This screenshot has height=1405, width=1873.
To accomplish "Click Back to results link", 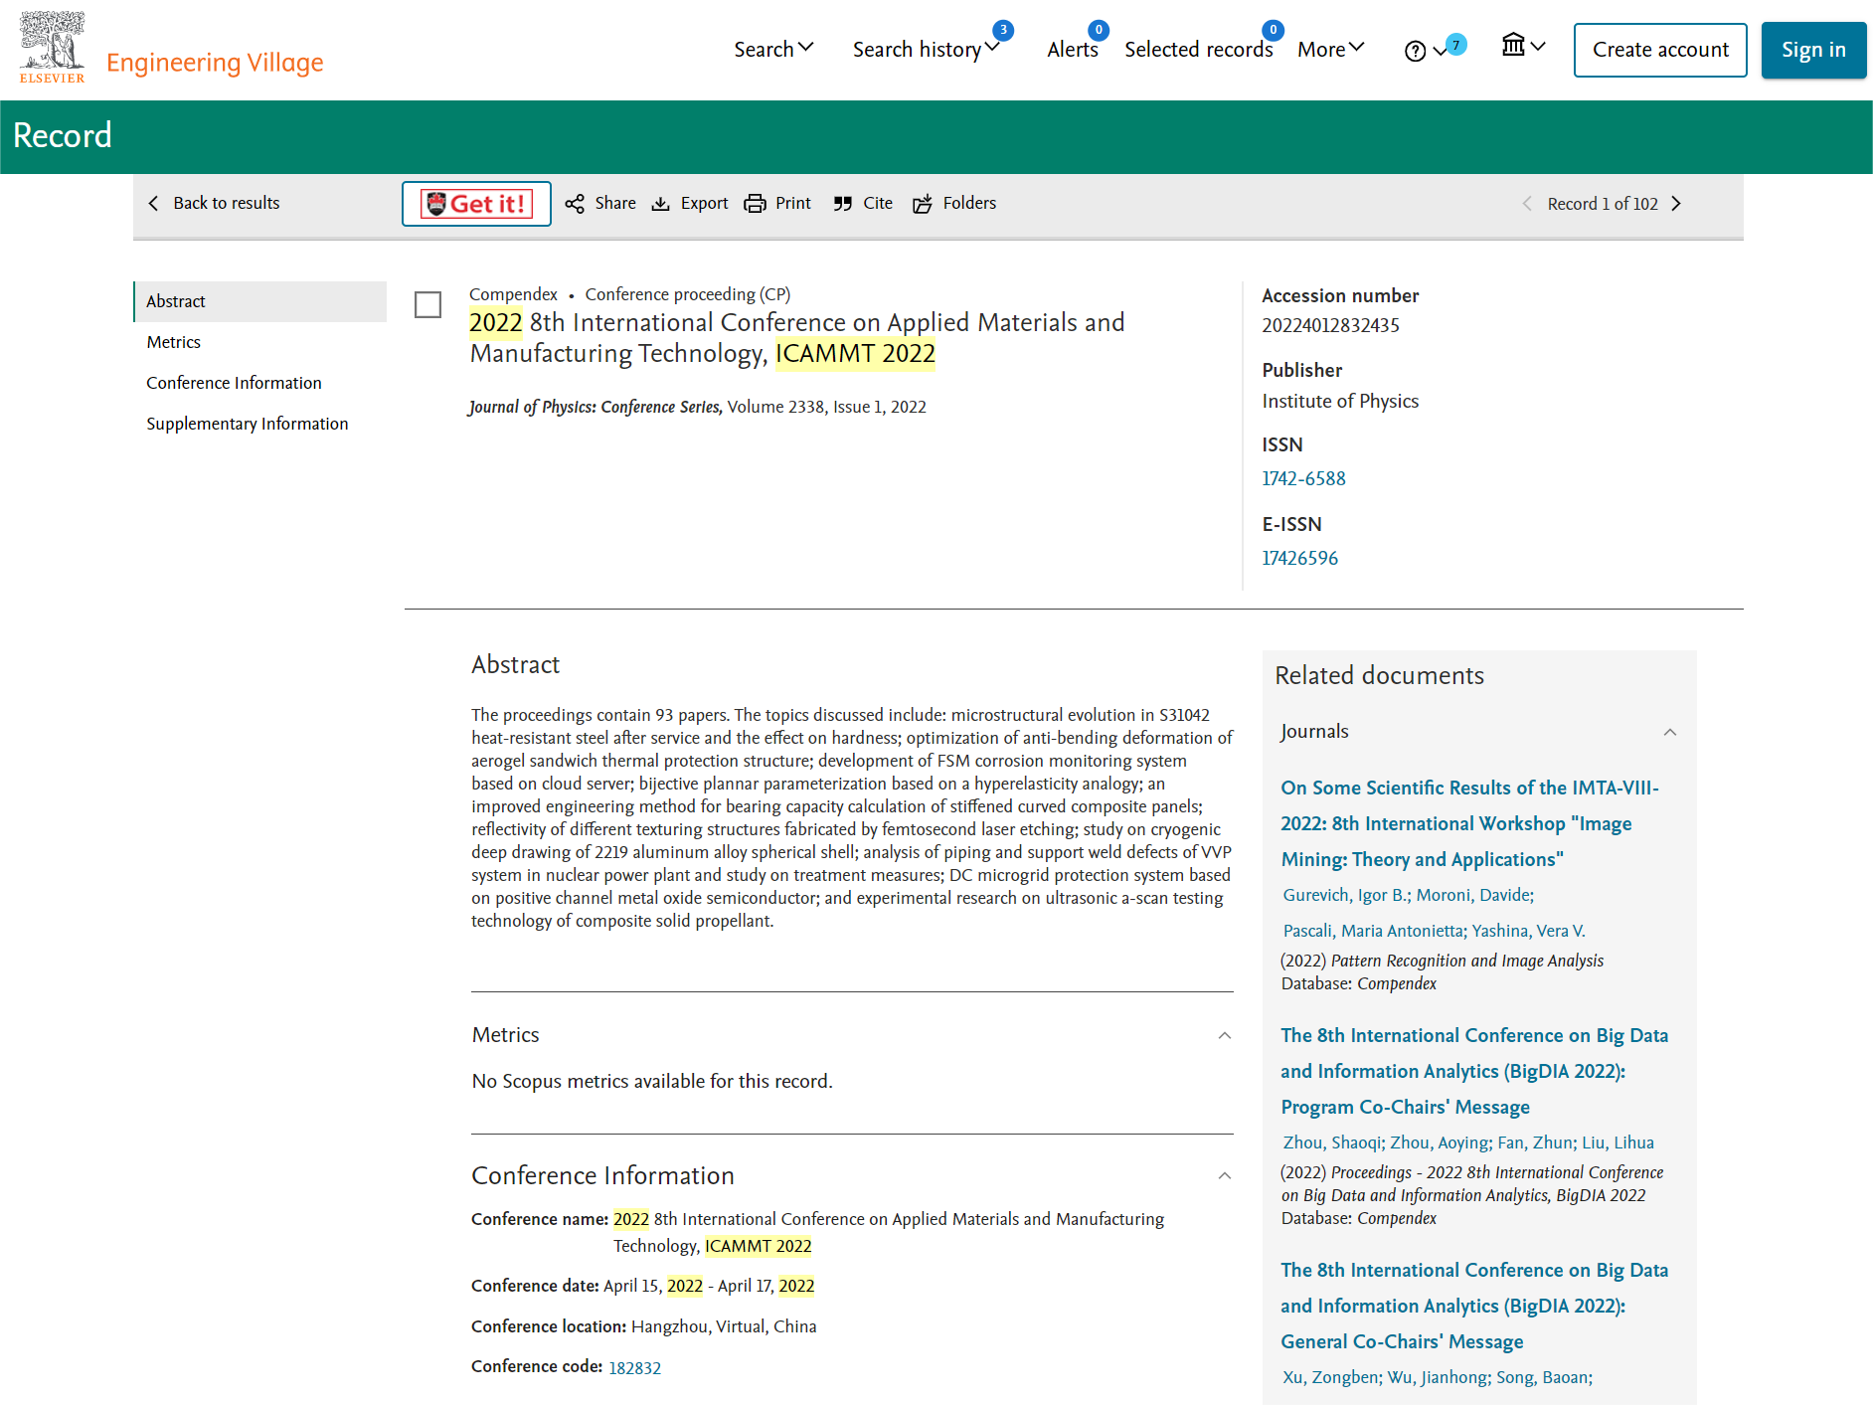I will [227, 203].
